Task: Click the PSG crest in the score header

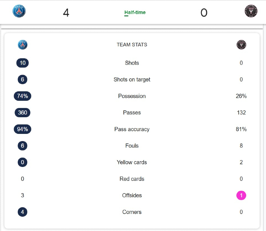Action: point(19,11)
